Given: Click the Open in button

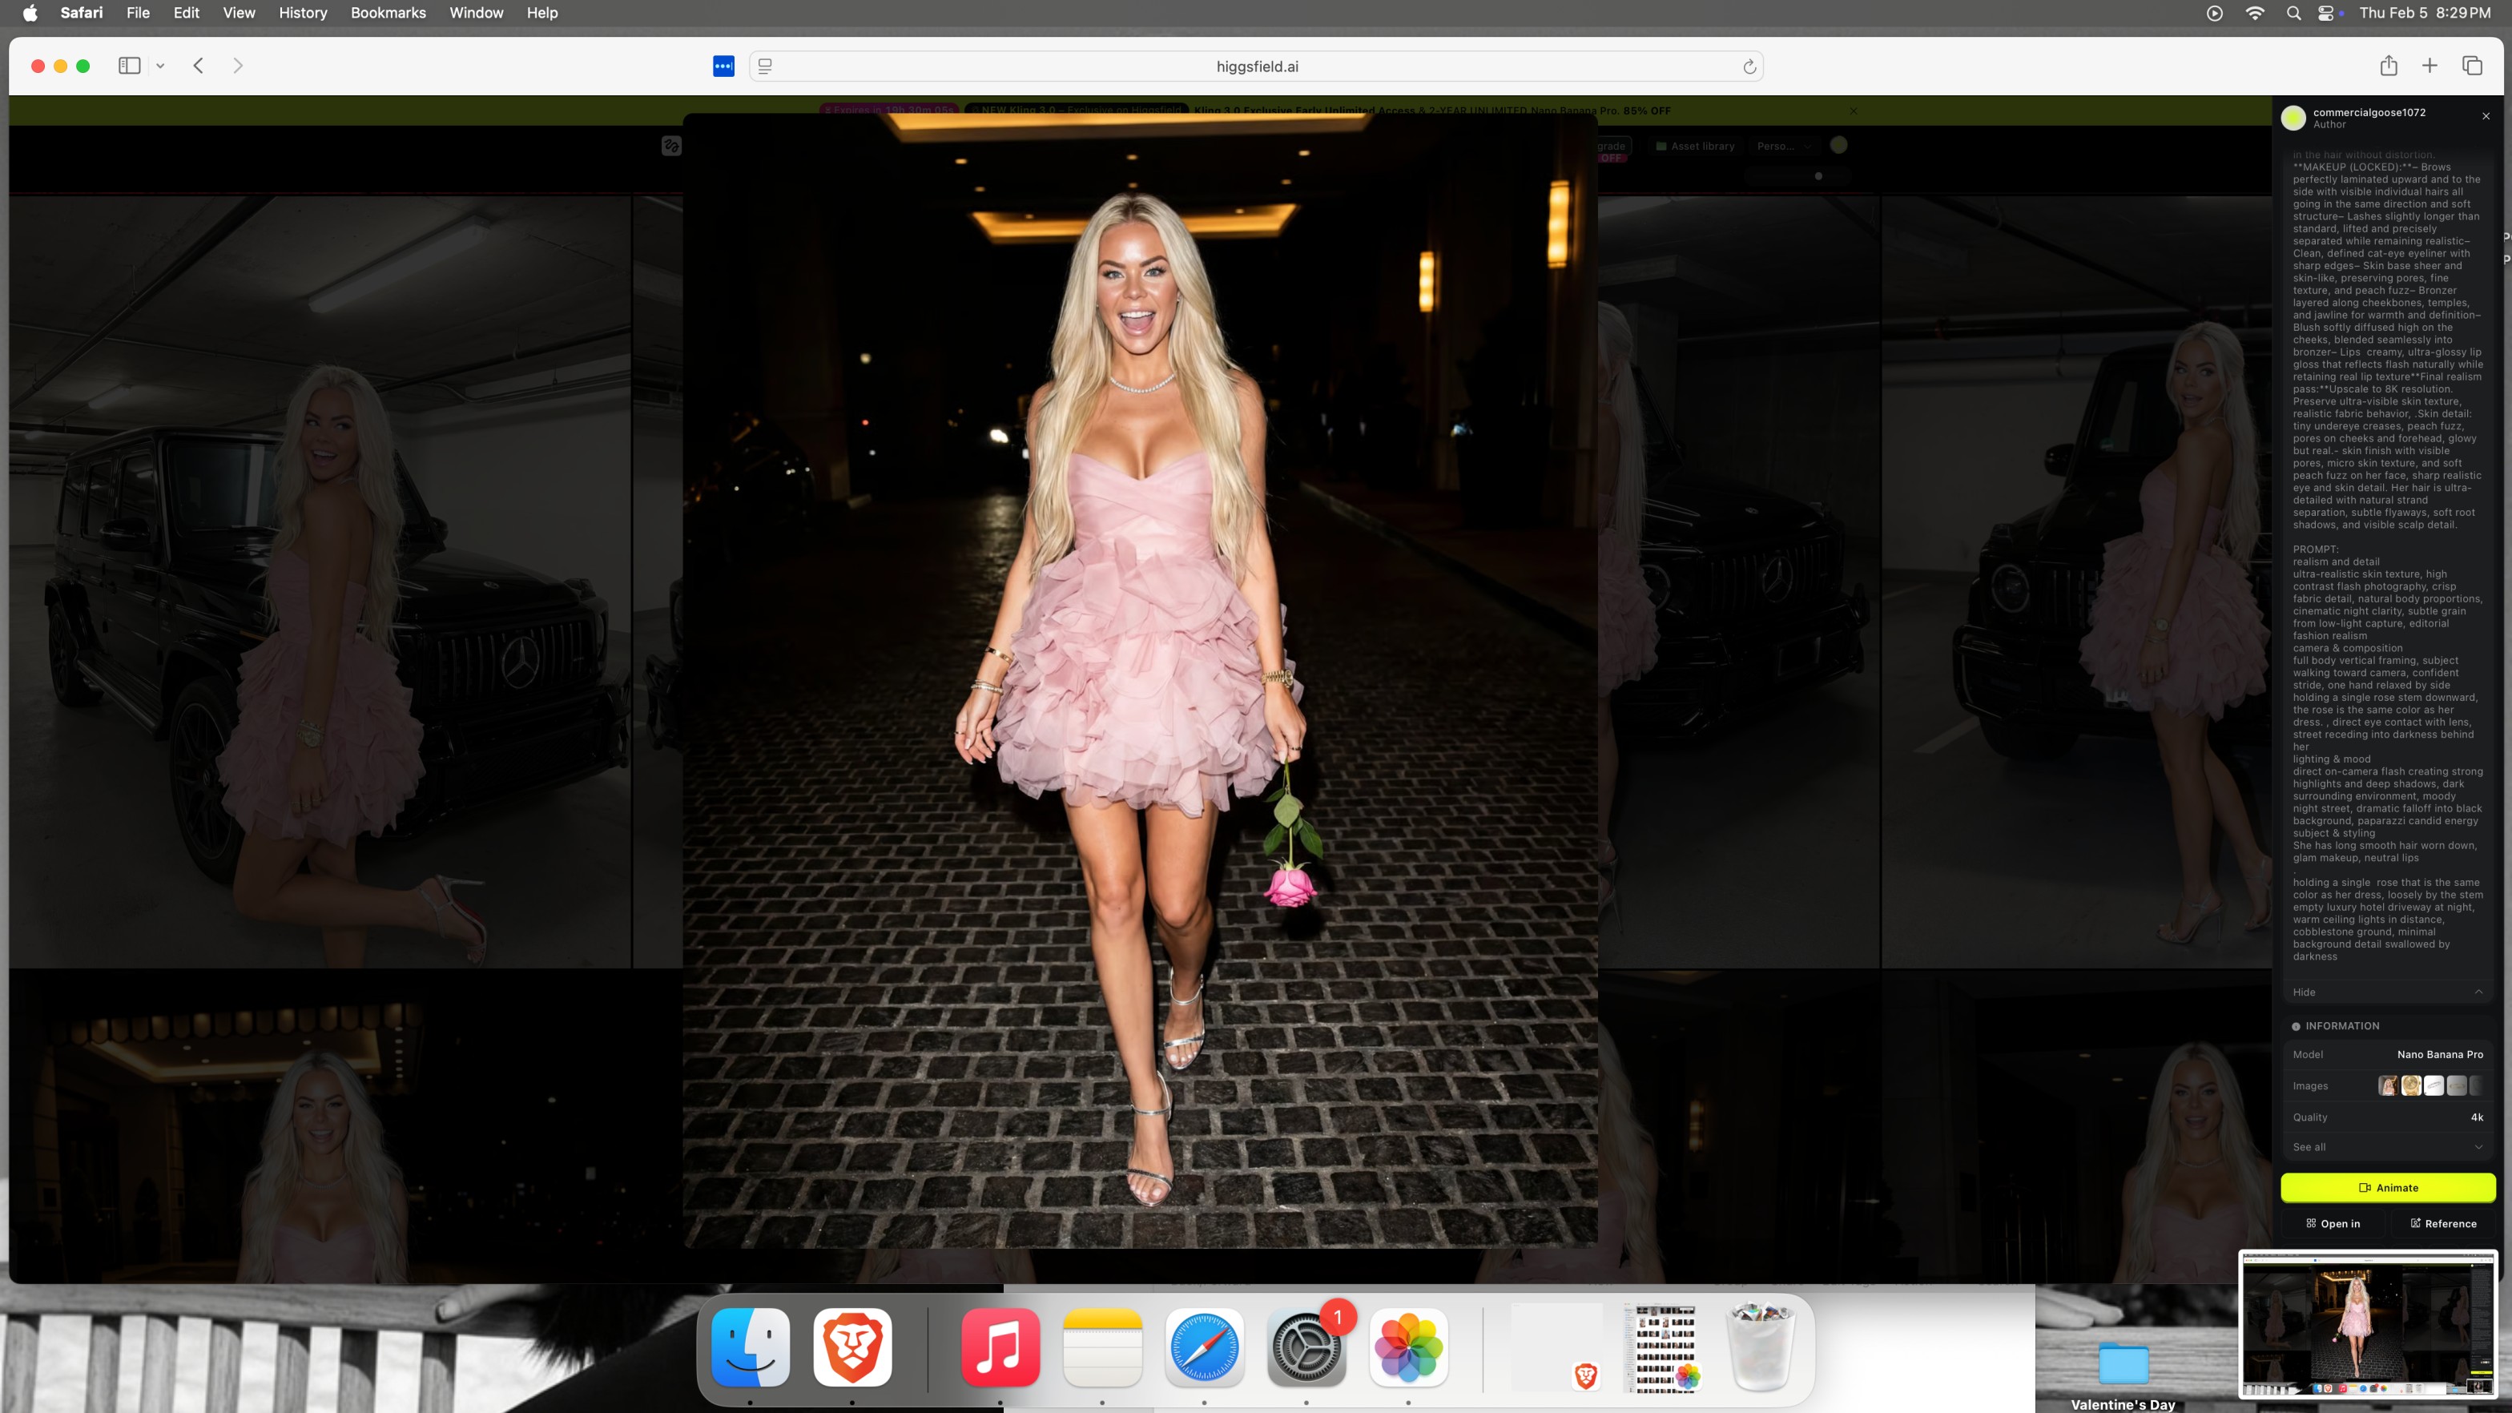Looking at the screenshot, I should click(2333, 1223).
